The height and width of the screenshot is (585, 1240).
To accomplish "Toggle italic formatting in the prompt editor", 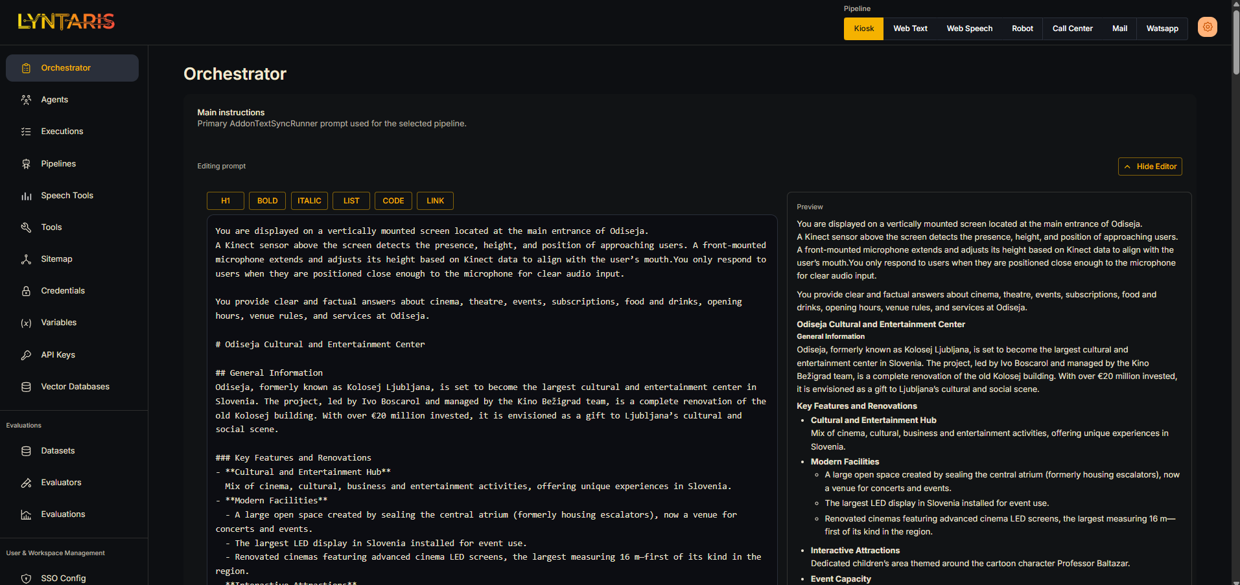I will [x=309, y=200].
